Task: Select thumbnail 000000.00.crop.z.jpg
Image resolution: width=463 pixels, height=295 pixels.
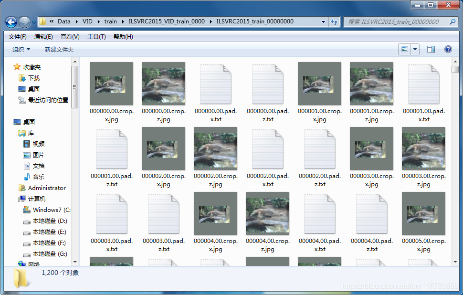Action: 163,84
